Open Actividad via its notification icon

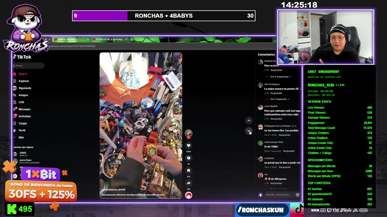(x=15, y=116)
